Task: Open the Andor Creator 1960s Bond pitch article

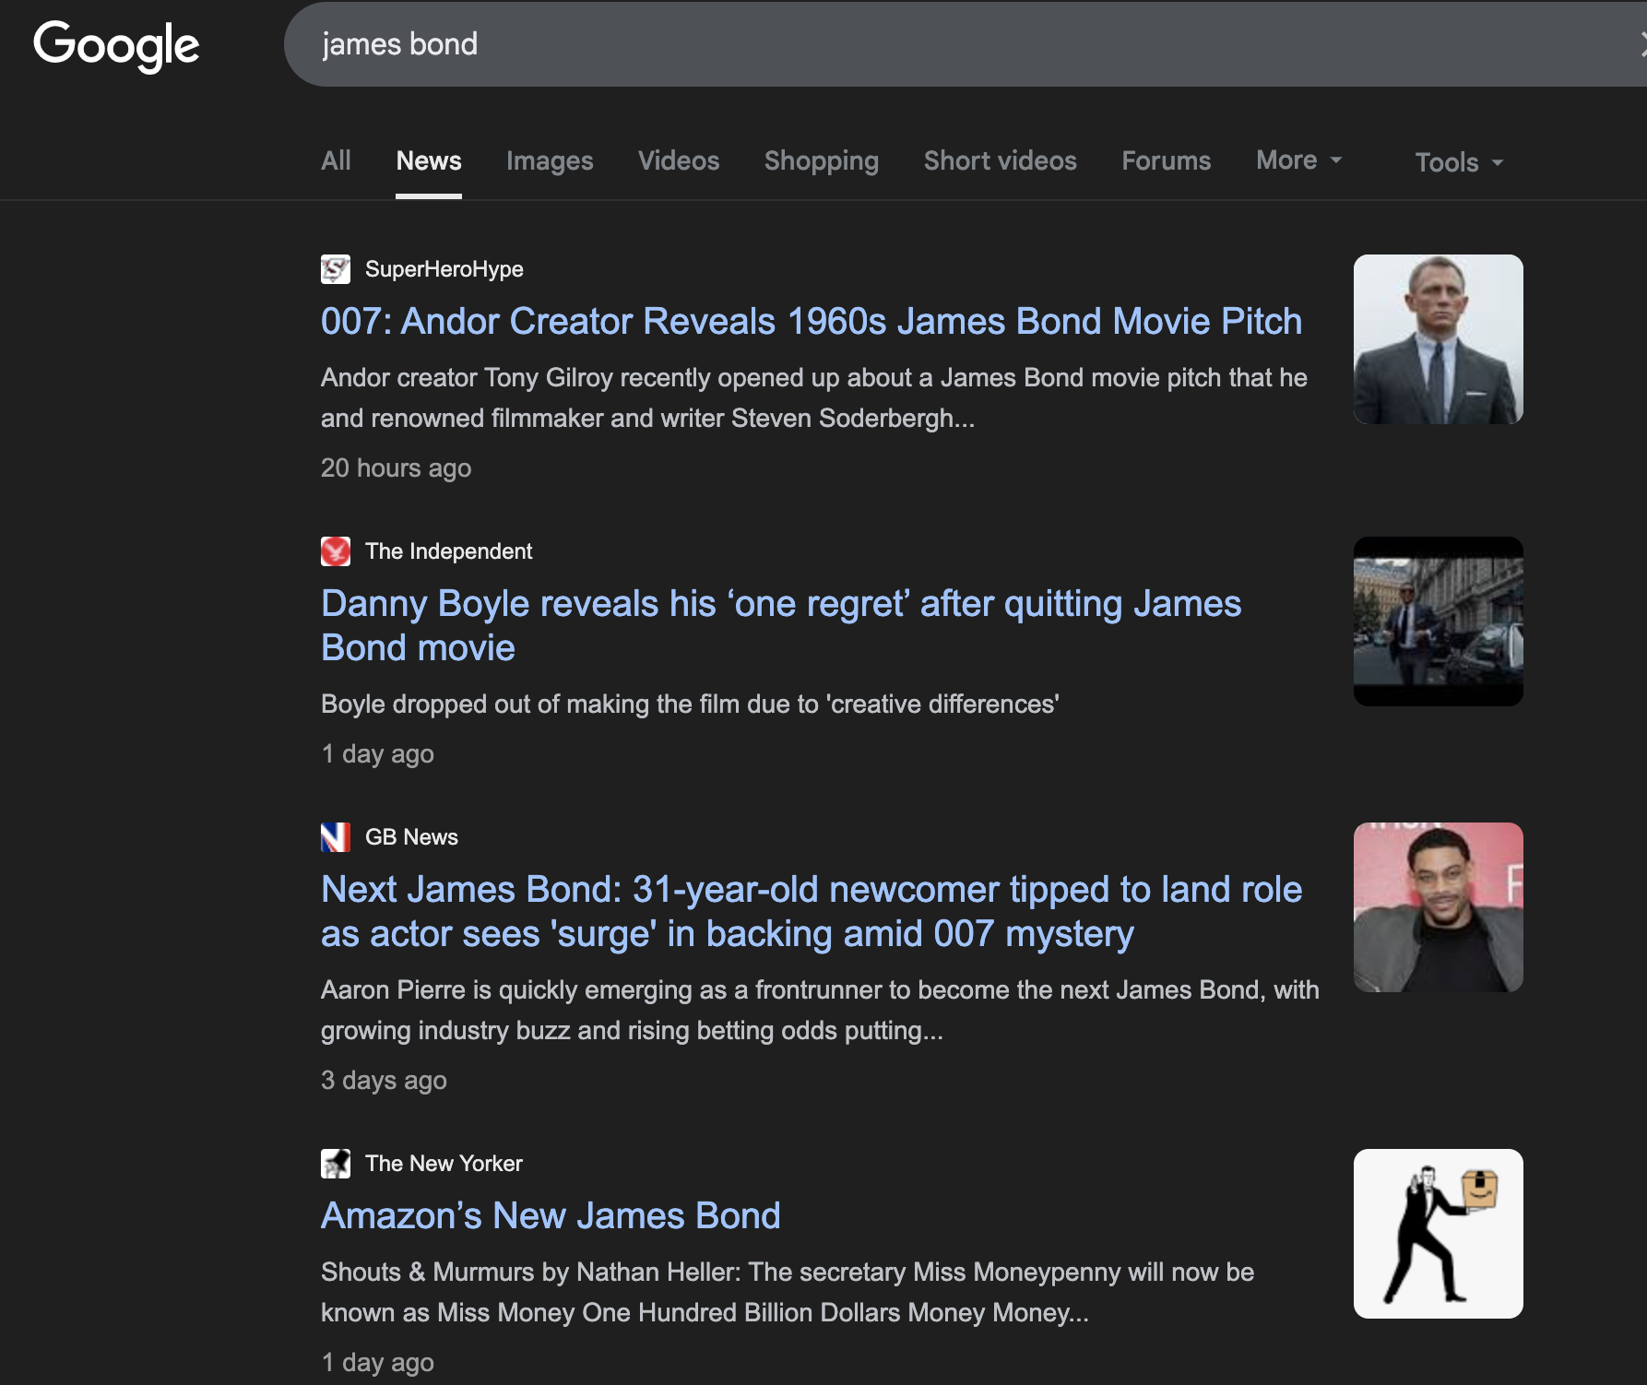Action: (812, 321)
